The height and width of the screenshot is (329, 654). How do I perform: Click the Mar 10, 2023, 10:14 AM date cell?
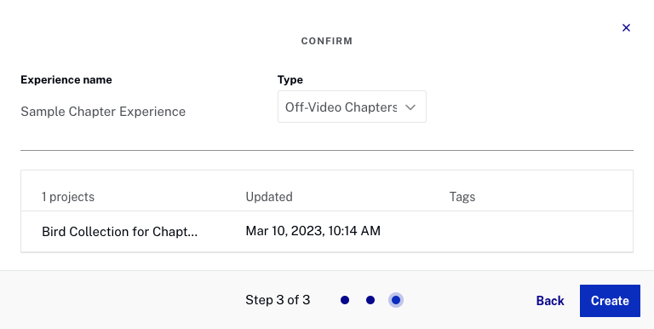[313, 231]
